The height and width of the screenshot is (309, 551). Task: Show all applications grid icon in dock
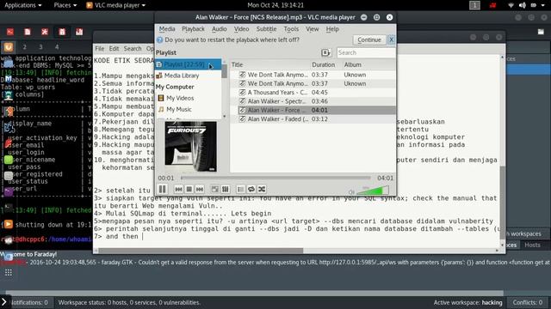coord(9,272)
